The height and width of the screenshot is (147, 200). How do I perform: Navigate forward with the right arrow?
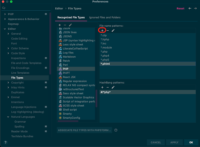195,9
